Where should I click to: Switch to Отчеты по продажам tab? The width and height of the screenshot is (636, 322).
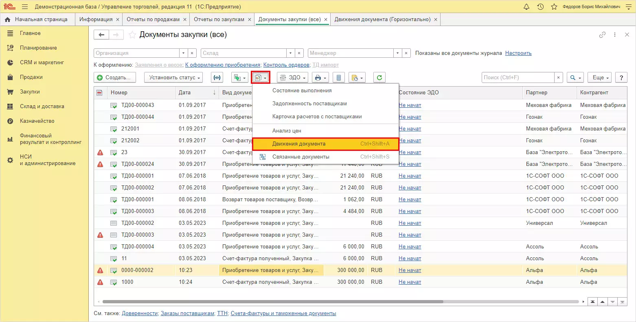pos(153,20)
